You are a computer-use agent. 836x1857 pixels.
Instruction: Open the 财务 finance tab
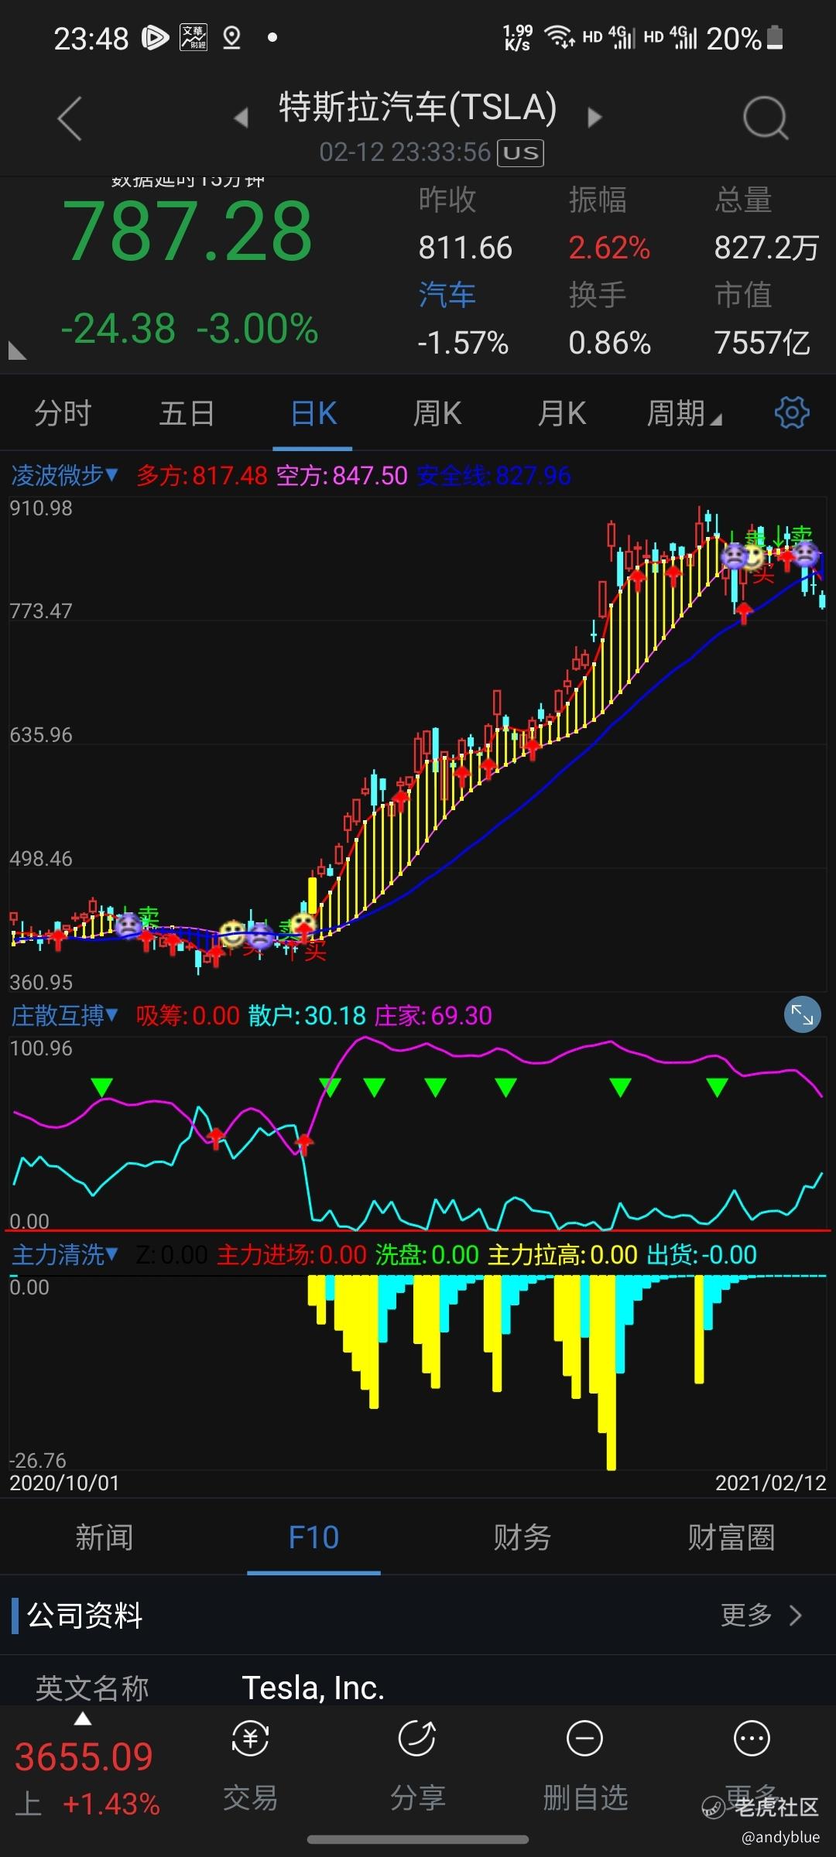pyautogui.click(x=522, y=1537)
